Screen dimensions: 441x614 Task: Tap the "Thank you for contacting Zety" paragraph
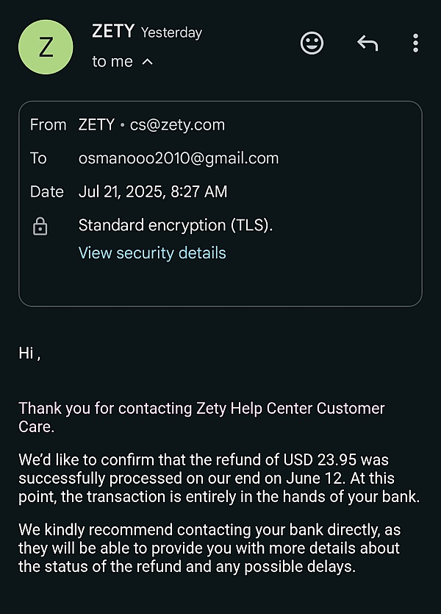pos(201,417)
